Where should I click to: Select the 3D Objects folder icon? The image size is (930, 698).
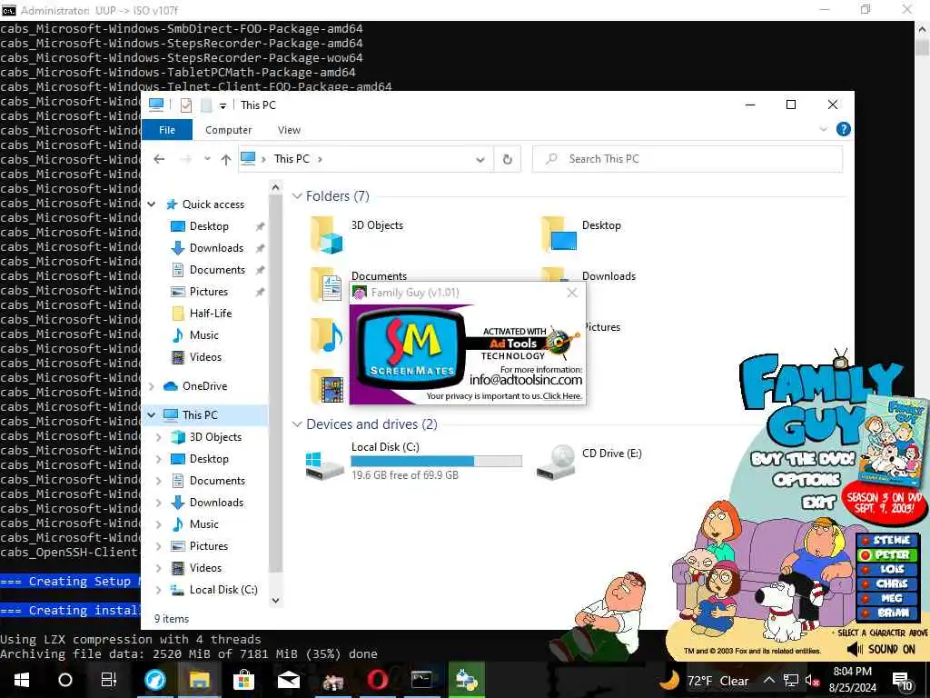point(327,235)
